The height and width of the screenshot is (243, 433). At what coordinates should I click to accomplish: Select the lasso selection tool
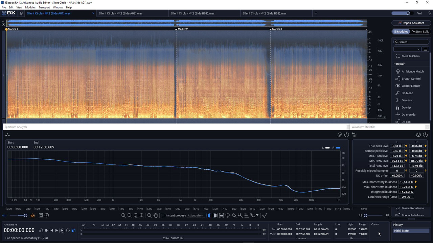(x=228, y=215)
